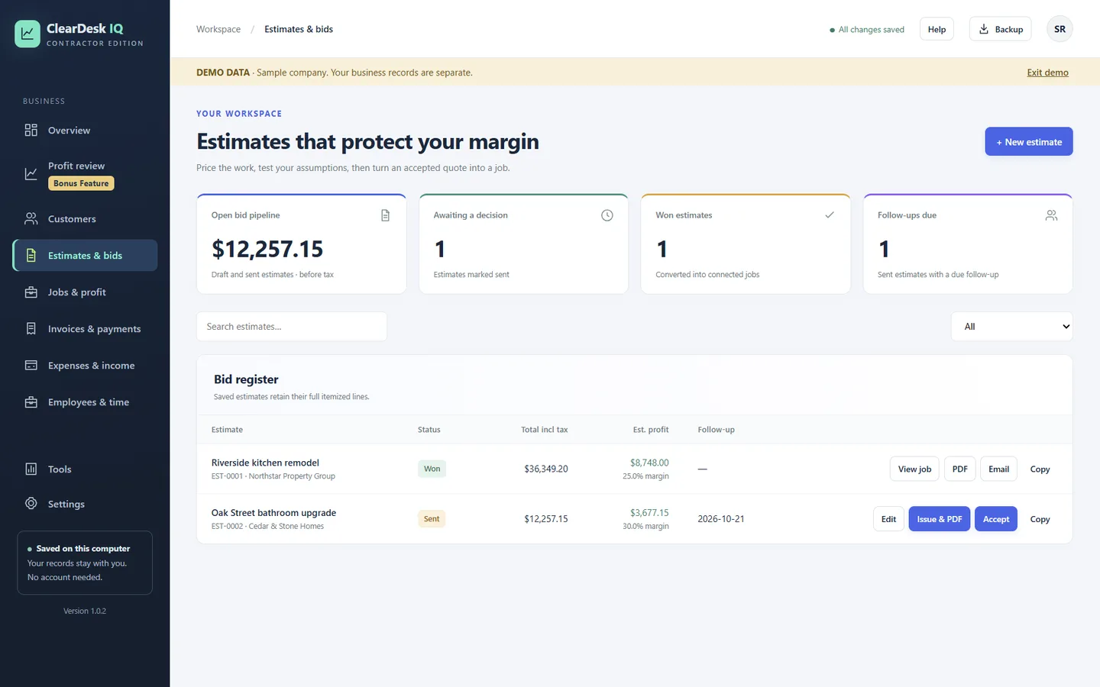Click the download icon in Backup button
Screen dimensions: 1100x687
click(x=984, y=29)
